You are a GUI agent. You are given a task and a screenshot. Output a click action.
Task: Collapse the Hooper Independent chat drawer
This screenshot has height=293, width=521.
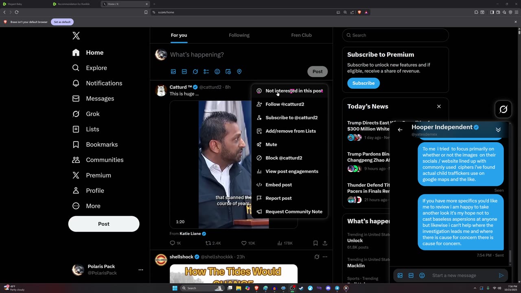point(498,130)
